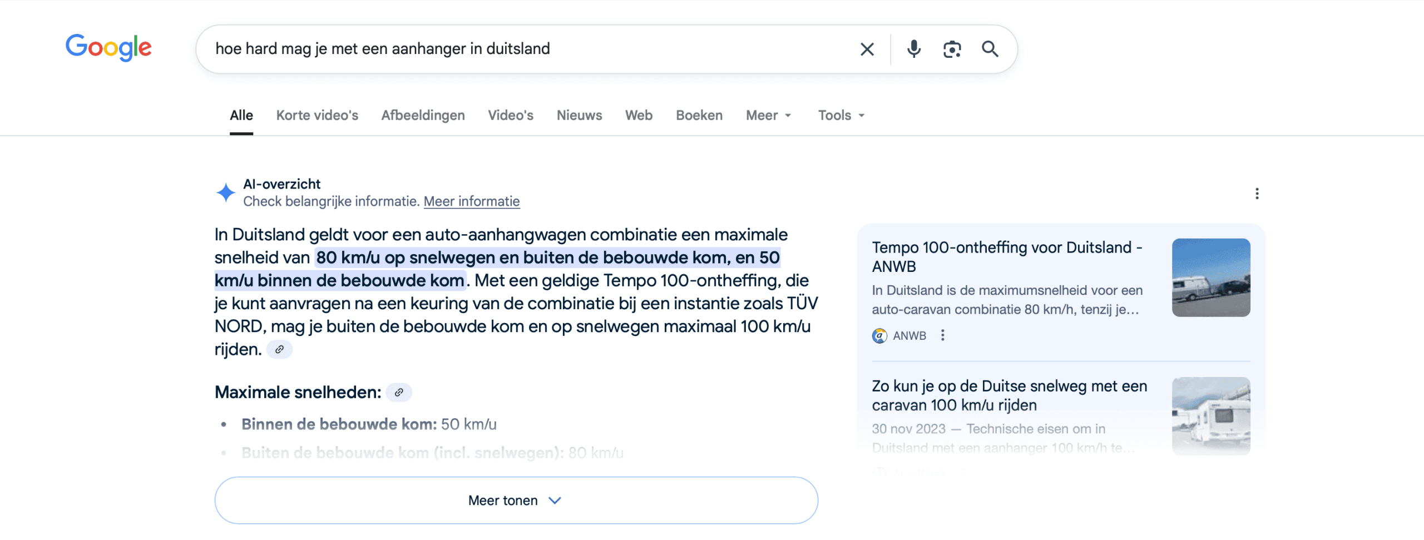The height and width of the screenshot is (540, 1424).
Task: Open the Google logo homepage link
Action: pyautogui.click(x=108, y=47)
